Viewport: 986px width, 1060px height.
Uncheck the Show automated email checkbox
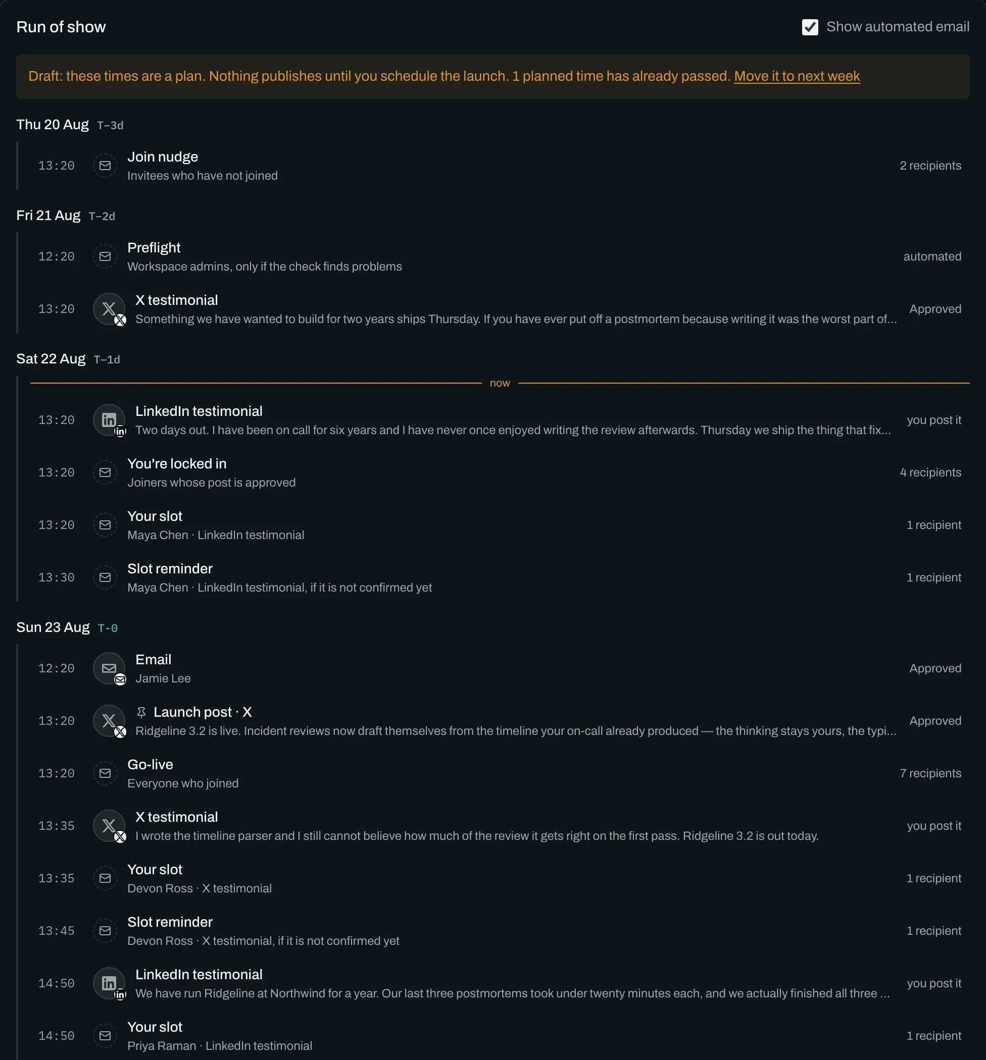810,27
